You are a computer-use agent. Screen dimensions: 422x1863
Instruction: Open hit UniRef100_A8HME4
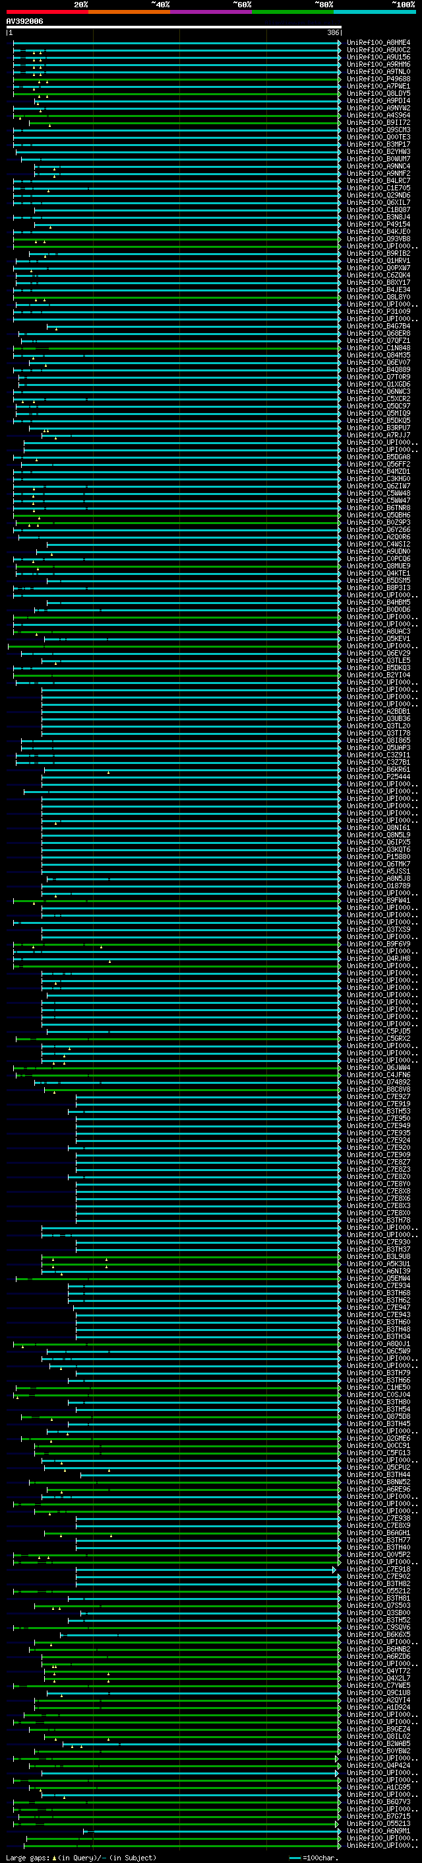pos(378,43)
